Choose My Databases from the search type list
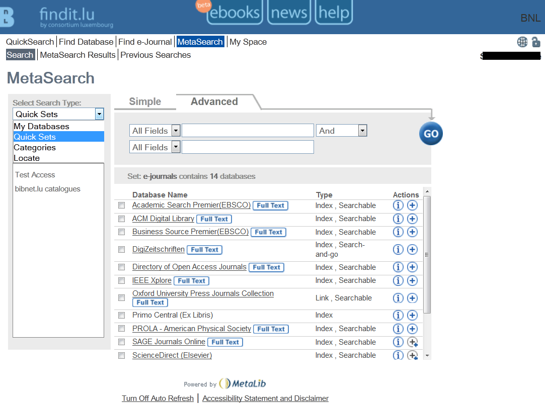545x409 pixels. (x=58, y=126)
